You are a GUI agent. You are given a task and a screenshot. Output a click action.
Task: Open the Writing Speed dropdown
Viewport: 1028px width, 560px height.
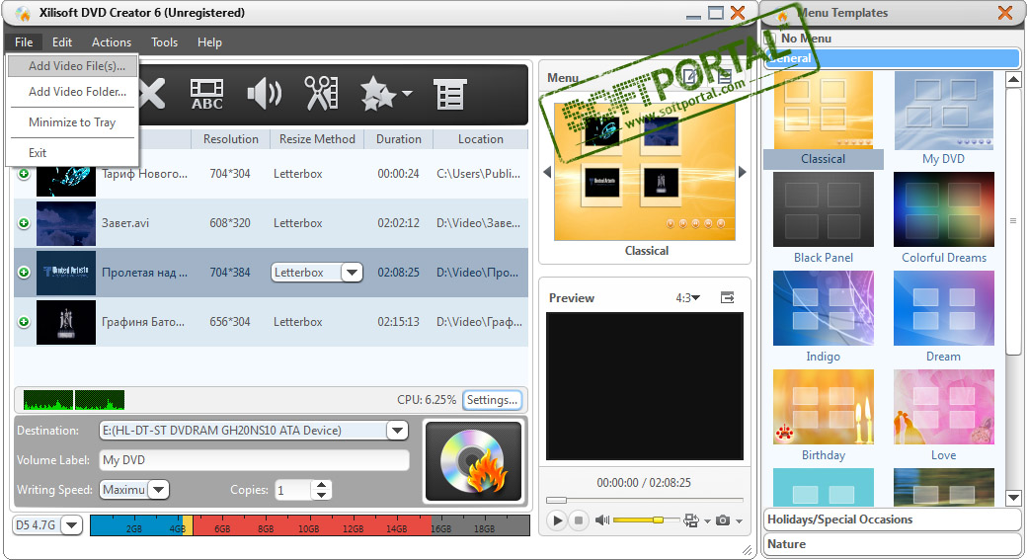[x=159, y=490]
